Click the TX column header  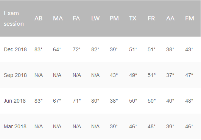click(132, 18)
